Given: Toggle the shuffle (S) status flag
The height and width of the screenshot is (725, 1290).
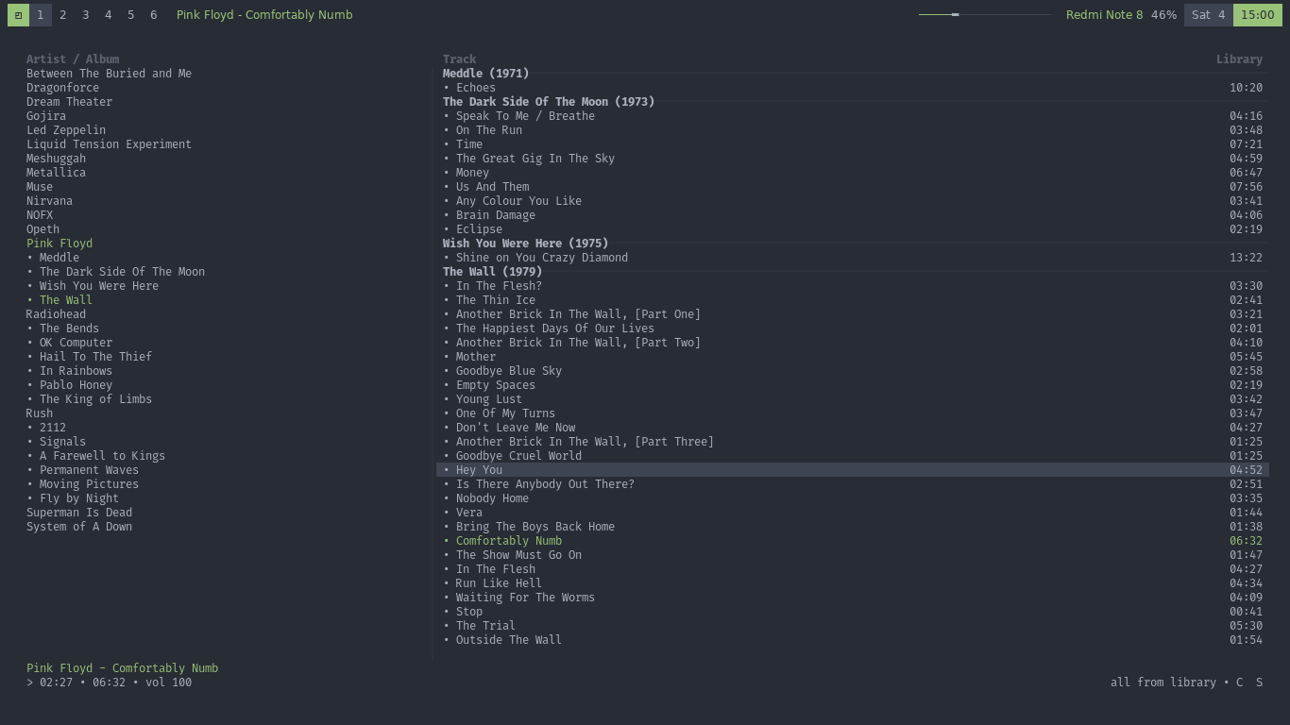Looking at the screenshot, I should [x=1259, y=682].
